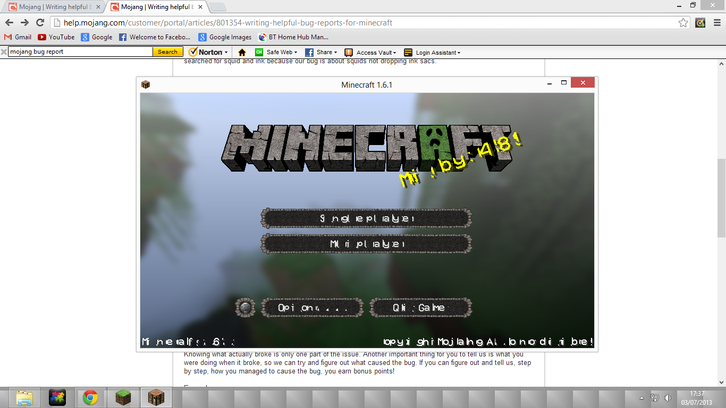
Task: Click the web page's vertical scrollbar thumb
Action: 721,198
